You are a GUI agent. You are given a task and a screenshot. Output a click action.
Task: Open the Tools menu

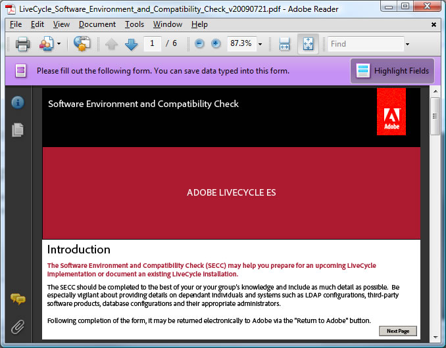click(x=135, y=24)
